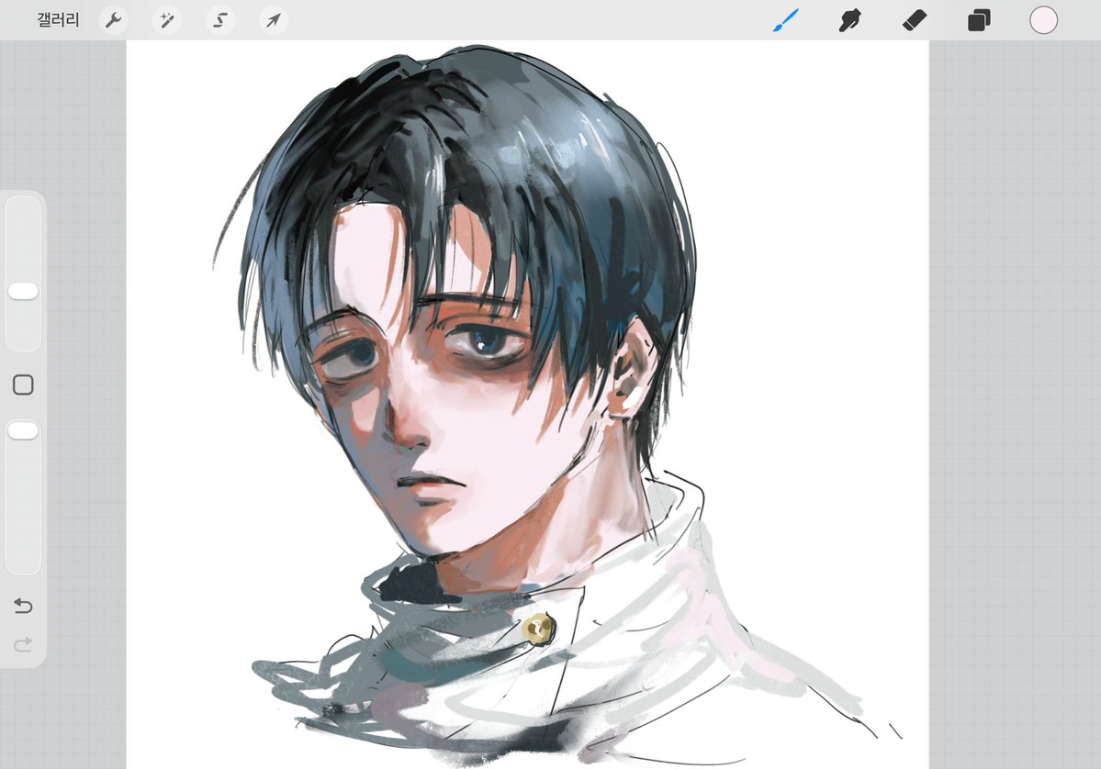Activate the Transform arrow tool
Image resolution: width=1101 pixels, height=769 pixels.
coord(273,20)
